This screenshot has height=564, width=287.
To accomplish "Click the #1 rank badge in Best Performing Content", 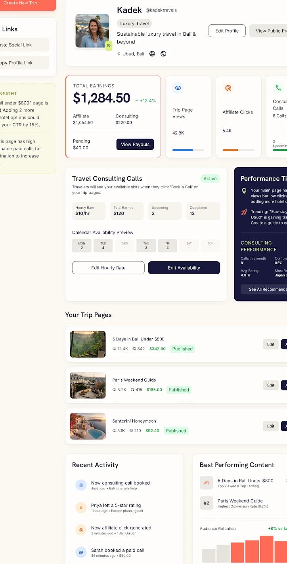I will tap(206, 483).
